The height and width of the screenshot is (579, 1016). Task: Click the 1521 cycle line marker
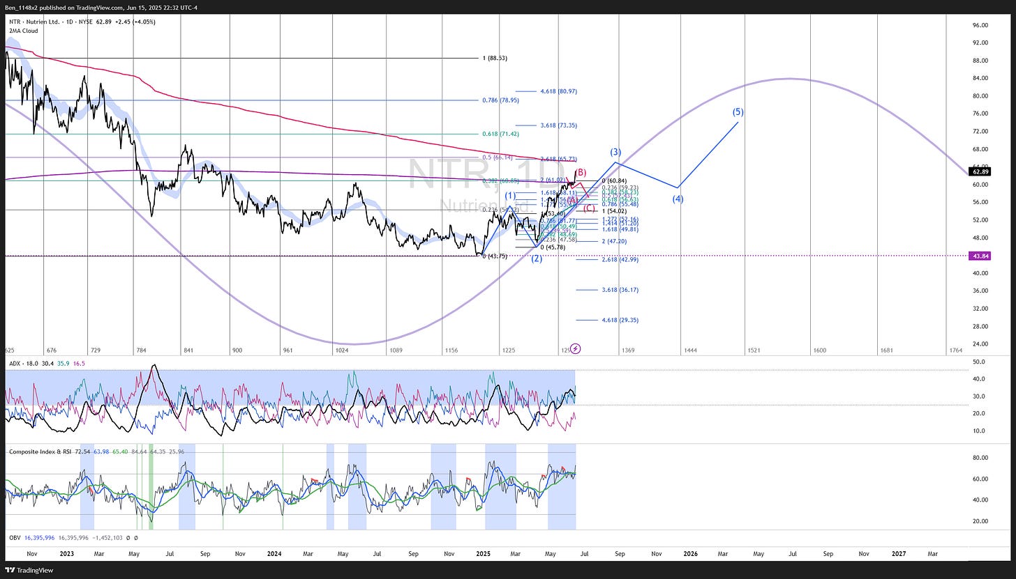tap(754, 350)
